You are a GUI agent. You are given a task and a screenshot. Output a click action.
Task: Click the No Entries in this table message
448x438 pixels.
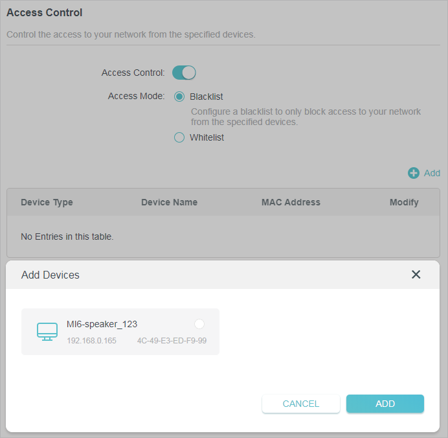pos(67,236)
